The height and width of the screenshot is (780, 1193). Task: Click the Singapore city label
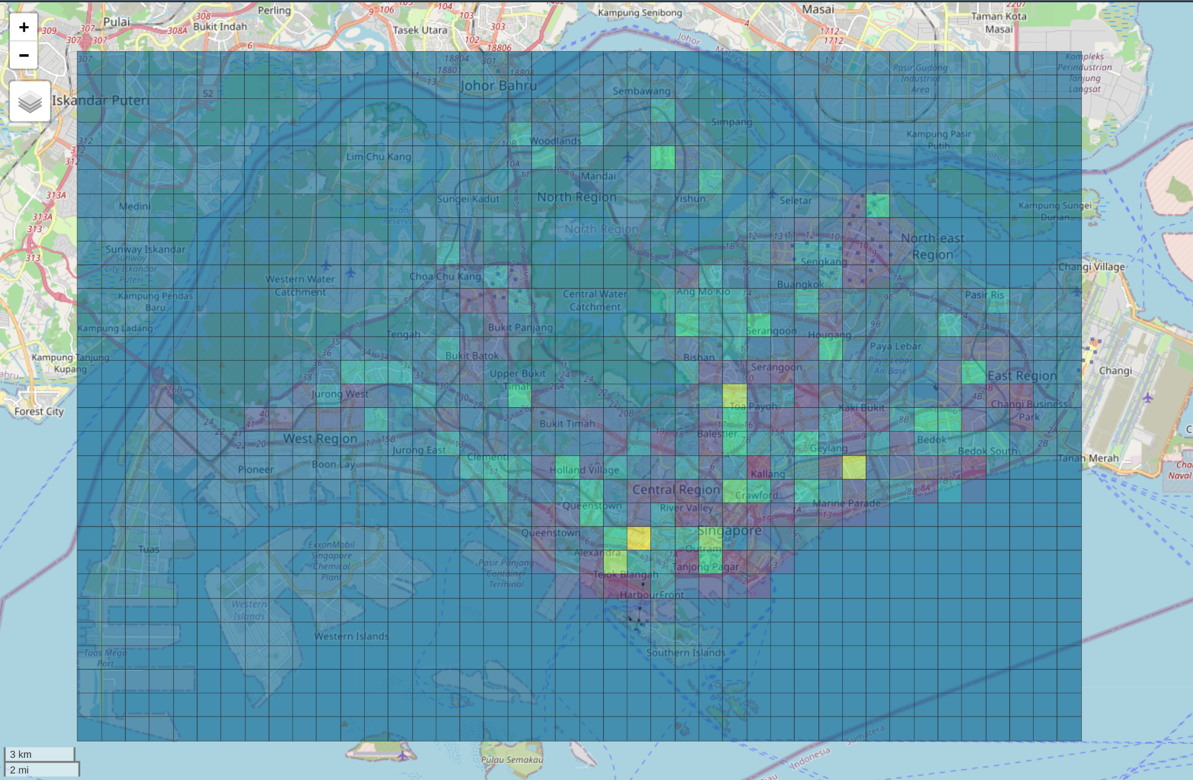729,530
